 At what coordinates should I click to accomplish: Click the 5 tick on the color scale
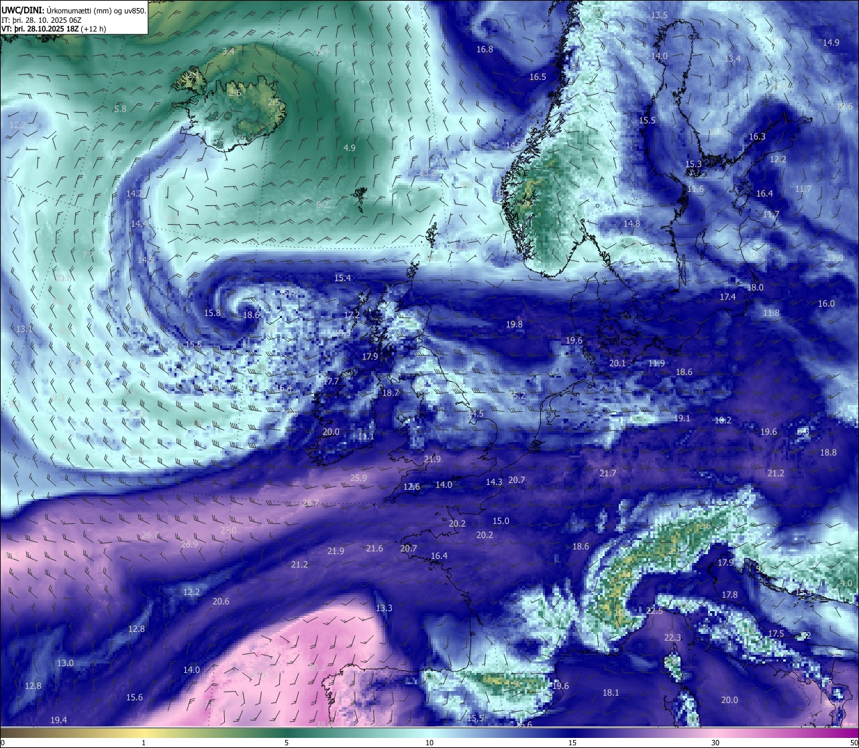tap(287, 743)
